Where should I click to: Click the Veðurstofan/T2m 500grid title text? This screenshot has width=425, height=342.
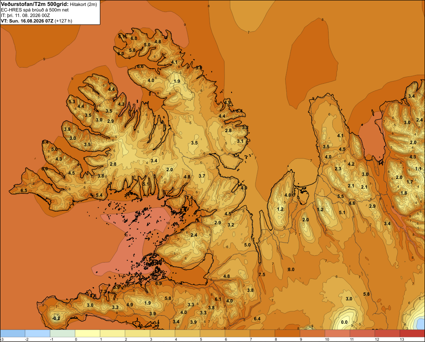point(35,4)
